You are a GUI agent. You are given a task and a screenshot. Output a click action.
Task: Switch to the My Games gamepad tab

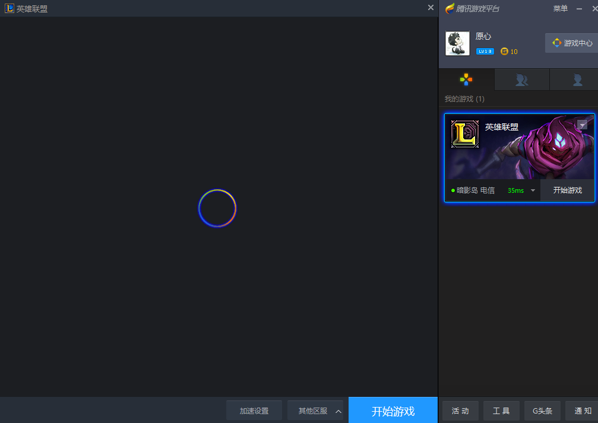point(466,79)
